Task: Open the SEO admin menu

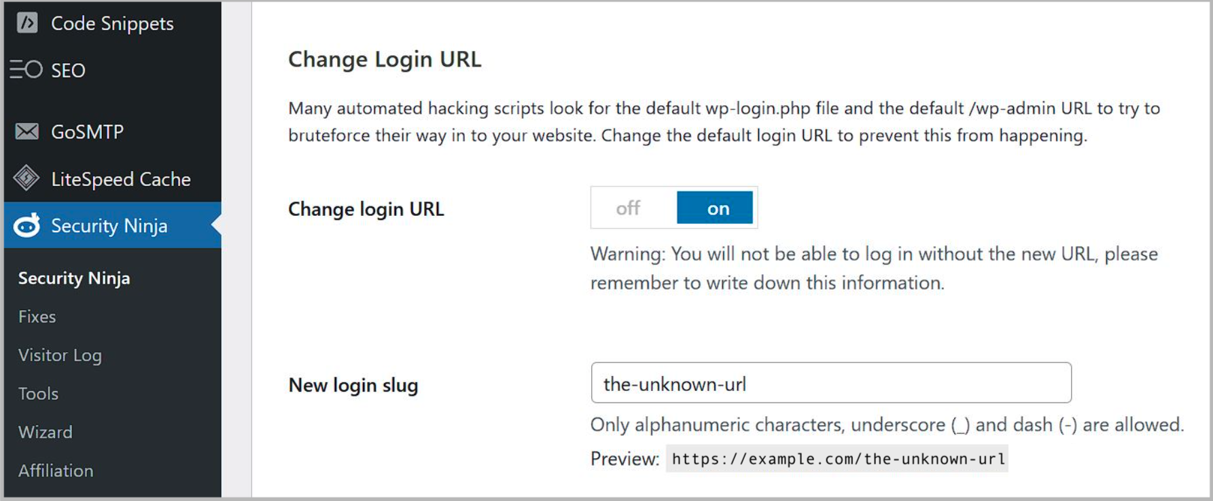Action: point(68,71)
